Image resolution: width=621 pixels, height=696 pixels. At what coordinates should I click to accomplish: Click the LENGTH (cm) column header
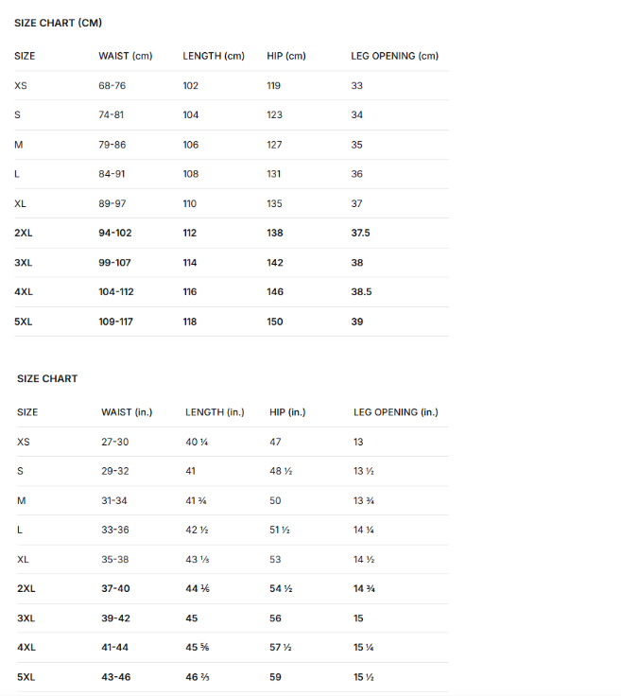[214, 56]
